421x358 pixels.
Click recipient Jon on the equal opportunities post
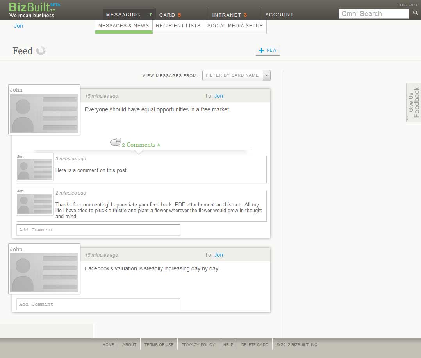click(219, 96)
